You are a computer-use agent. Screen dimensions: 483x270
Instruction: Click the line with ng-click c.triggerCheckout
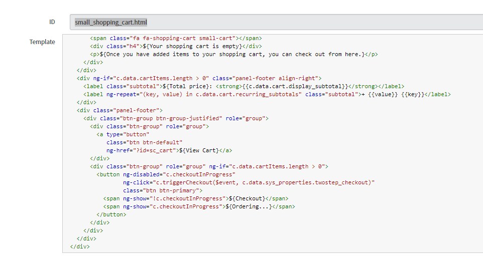pyautogui.click(x=249, y=182)
